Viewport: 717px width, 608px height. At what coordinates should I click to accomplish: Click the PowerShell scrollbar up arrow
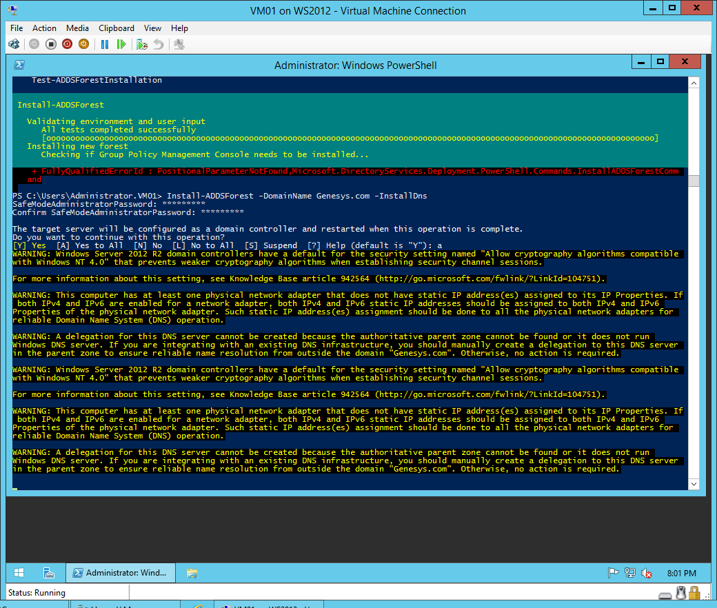[694, 83]
